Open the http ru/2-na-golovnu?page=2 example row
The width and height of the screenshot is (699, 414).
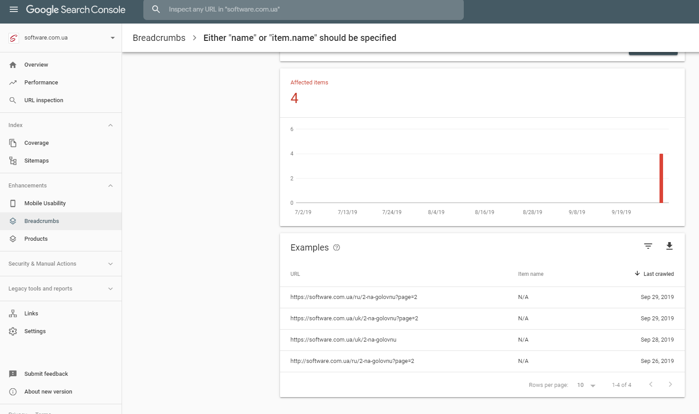coord(482,362)
